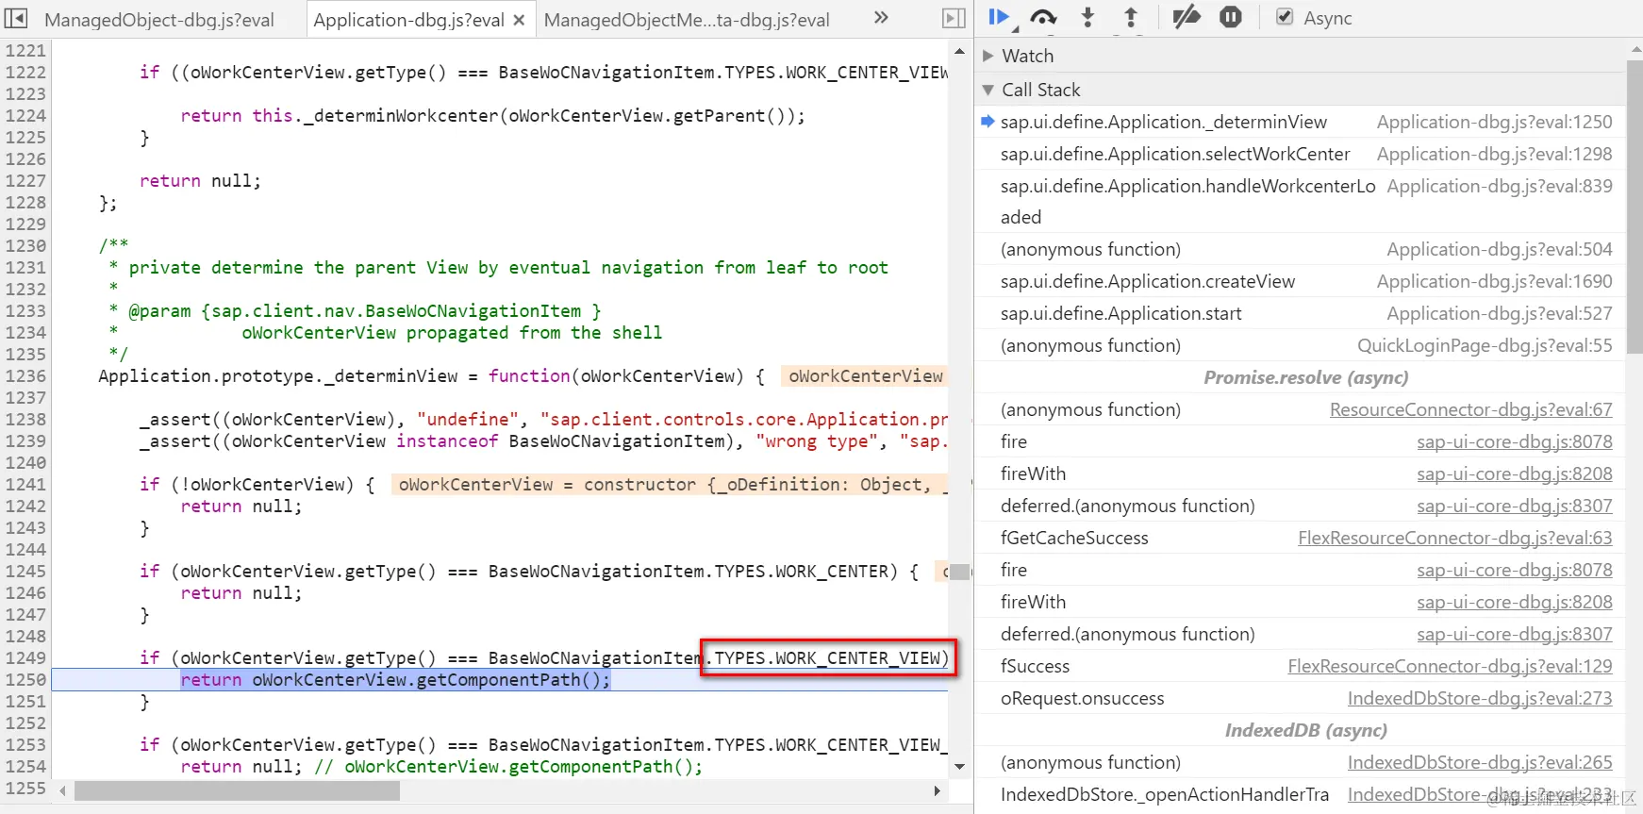1643x814 pixels.
Task: Click horizontal scrollbar left arrow
Action: 63,791
